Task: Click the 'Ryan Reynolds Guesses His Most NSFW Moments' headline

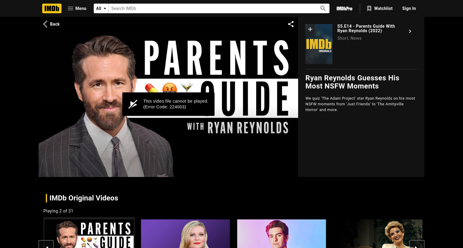Action: pos(352,82)
